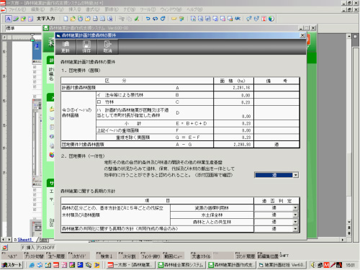
Task: Create a new document with the blank page icon
Action: [66, 19]
